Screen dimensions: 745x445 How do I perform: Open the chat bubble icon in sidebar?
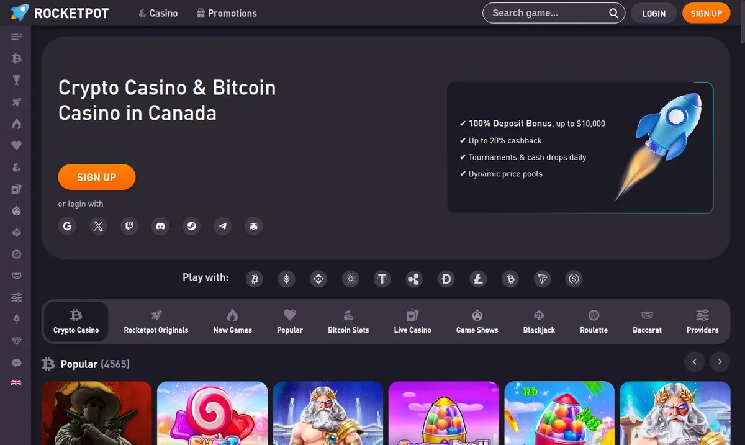click(17, 363)
